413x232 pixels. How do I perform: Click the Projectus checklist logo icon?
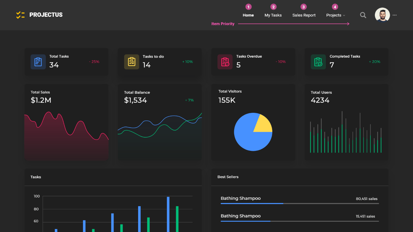pyautogui.click(x=20, y=15)
